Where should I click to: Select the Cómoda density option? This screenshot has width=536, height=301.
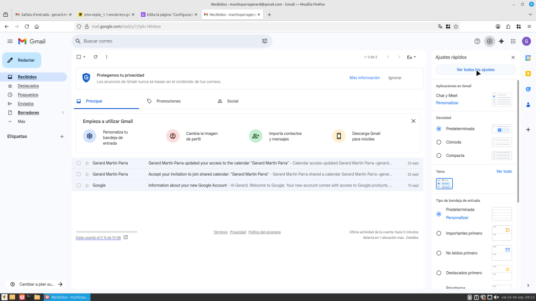tap(439, 142)
